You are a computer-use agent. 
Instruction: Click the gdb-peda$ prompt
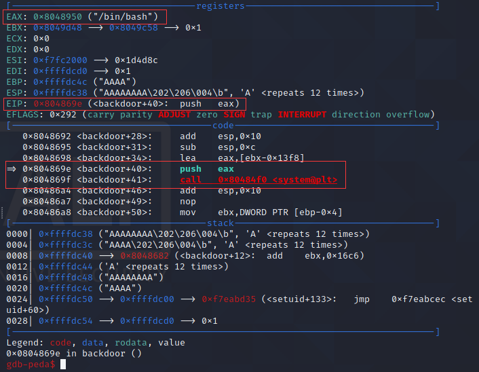point(31,364)
